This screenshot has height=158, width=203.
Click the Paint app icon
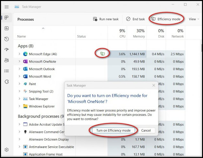25,84
